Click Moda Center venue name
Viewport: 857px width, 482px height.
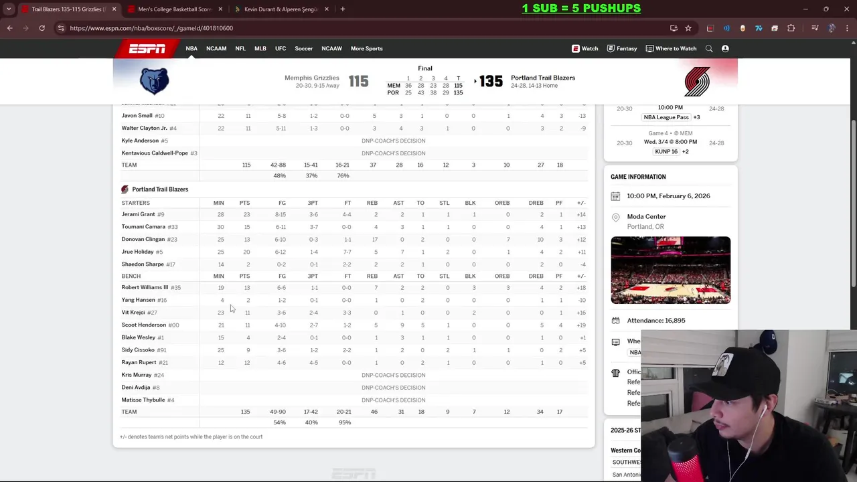[646, 217]
